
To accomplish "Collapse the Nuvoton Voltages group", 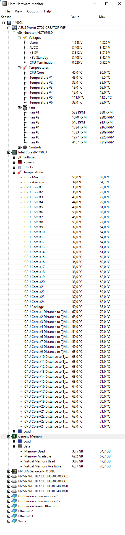I will tap(19, 38).
